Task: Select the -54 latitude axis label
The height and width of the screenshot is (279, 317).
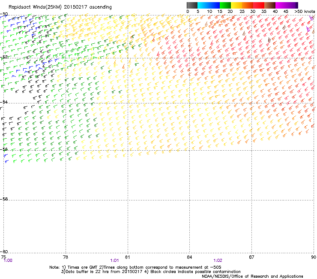Action: tap(4, 102)
